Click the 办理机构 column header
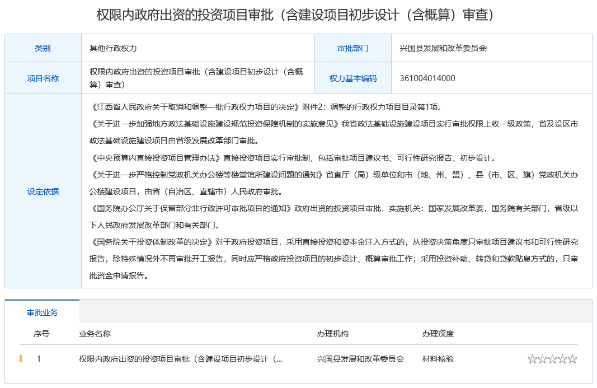Viewport: 597px width, 388px height. [x=332, y=334]
